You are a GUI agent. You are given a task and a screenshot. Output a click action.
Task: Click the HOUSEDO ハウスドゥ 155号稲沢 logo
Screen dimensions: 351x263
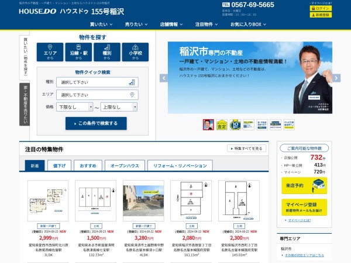pos(71,12)
